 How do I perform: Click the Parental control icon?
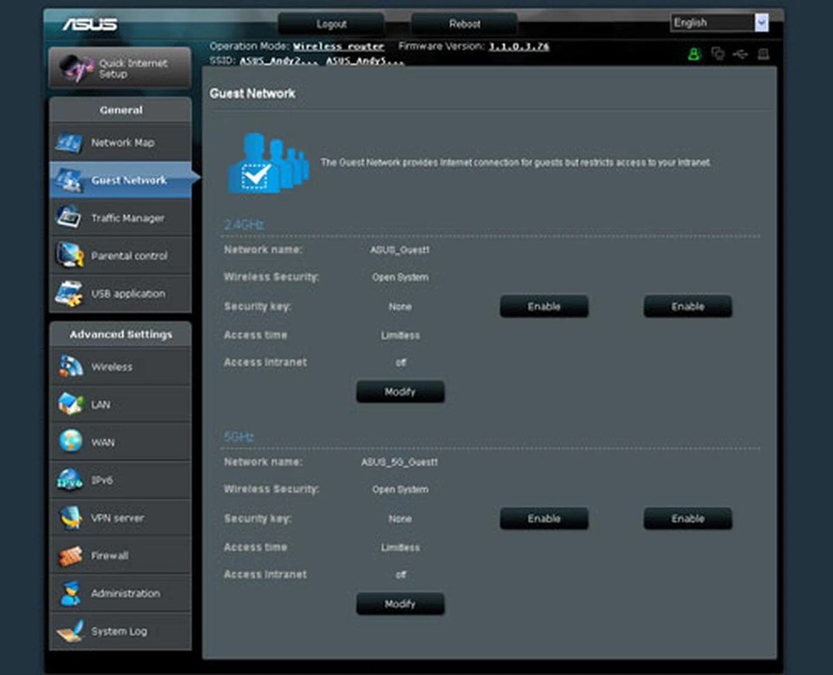click(x=69, y=255)
